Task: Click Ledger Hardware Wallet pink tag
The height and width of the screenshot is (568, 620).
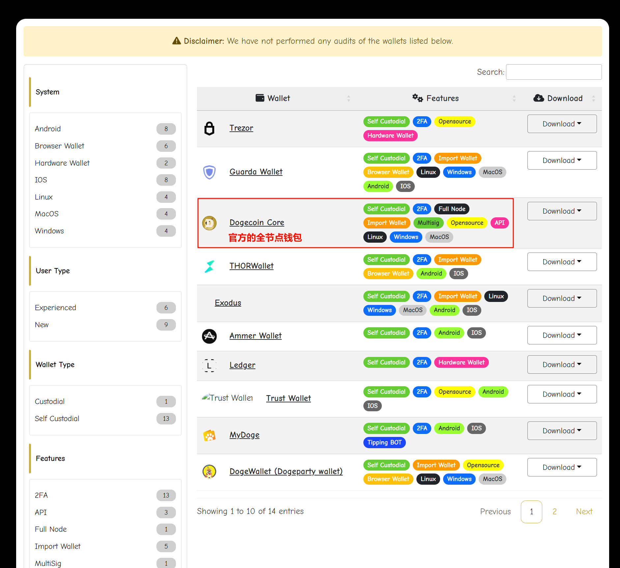Action: [x=461, y=363]
